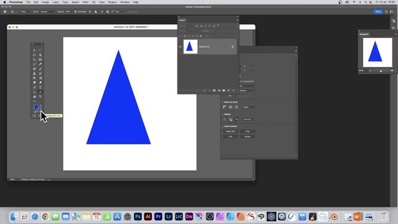The height and width of the screenshot is (224, 398).
Task: Click the Navigator preview thumbnail
Action: (x=377, y=52)
